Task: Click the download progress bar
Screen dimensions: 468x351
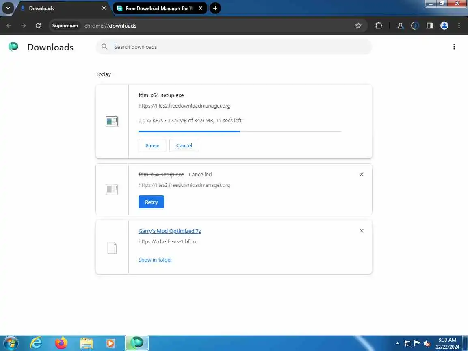Action: [240, 131]
